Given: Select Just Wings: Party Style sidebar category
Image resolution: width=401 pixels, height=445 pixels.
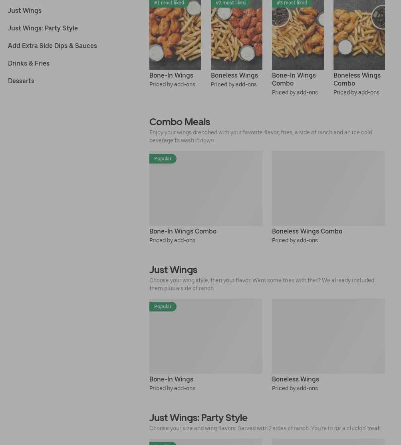Looking at the screenshot, I should 43,28.
